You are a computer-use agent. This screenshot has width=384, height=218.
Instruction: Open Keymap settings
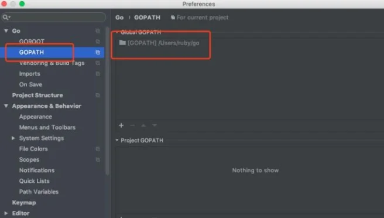[x=24, y=203]
